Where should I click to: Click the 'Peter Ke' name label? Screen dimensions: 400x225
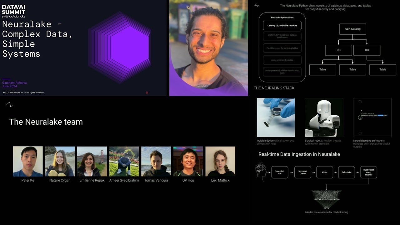click(28, 180)
